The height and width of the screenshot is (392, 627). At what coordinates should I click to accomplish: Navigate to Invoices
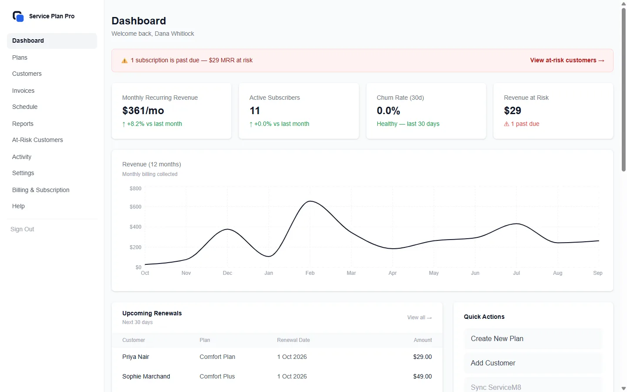[52, 91]
